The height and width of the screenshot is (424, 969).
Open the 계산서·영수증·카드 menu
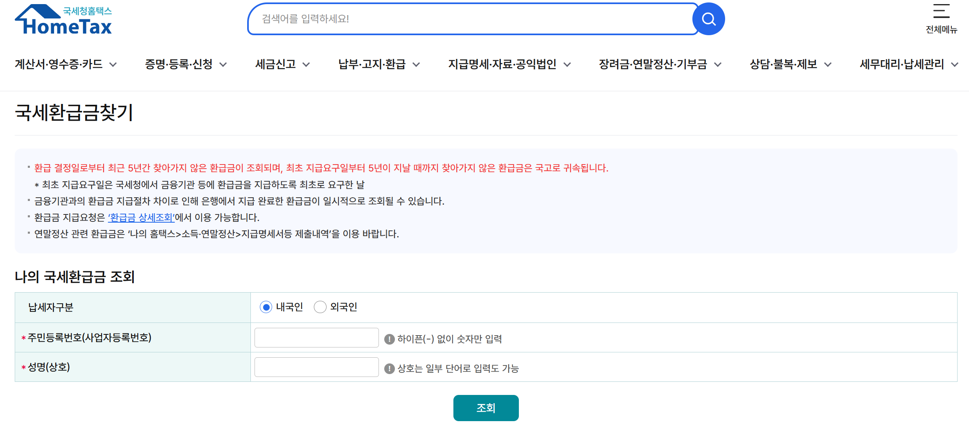(x=59, y=64)
